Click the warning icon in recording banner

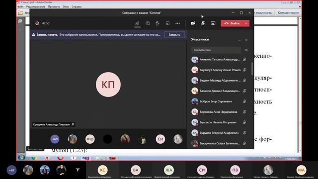click(x=34, y=35)
